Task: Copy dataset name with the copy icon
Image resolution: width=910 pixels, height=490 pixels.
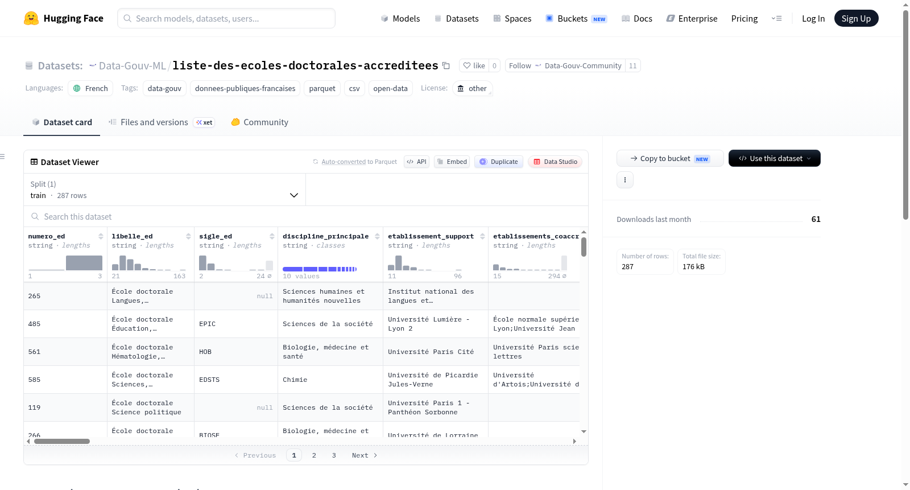Action: [x=446, y=65]
